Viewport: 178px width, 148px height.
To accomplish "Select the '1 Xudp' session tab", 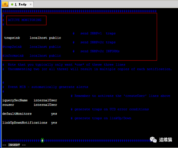I will (x=21, y=4).
